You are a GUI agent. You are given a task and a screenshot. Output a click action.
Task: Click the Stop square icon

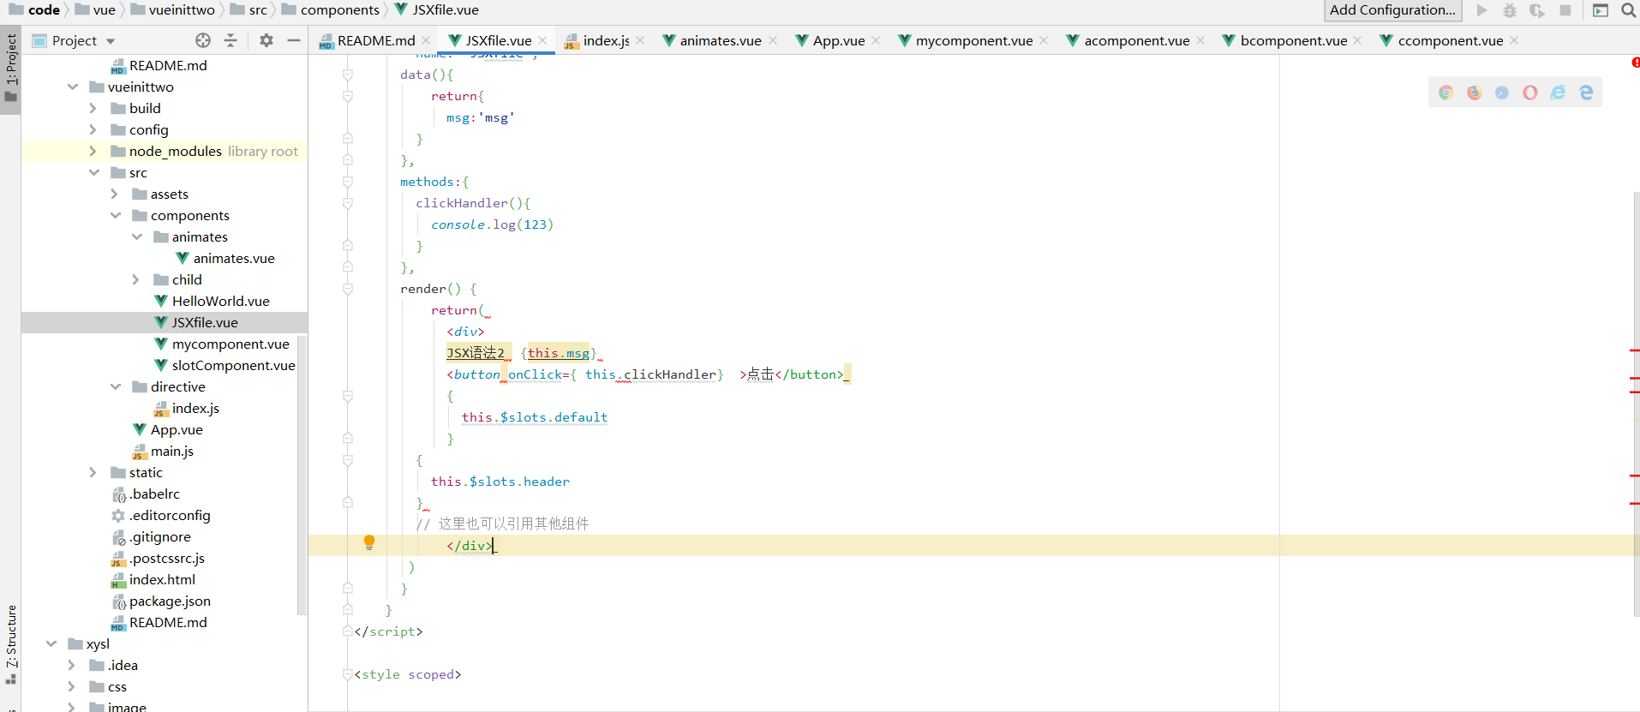[1565, 10]
